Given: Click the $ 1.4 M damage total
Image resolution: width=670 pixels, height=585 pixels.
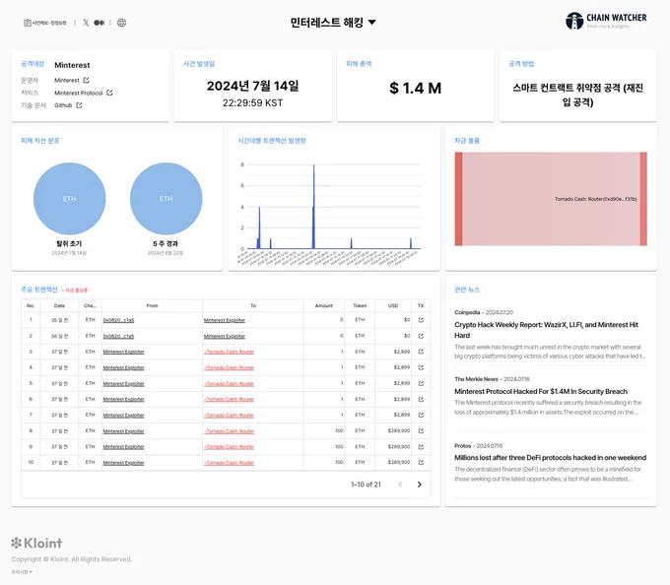Looking at the screenshot, I should pyautogui.click(x=416, y=88).
